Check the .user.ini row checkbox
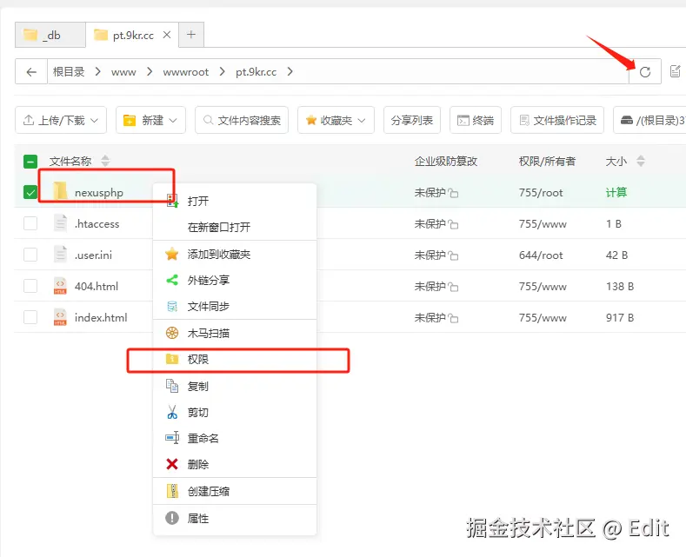Image resolution: width=686 pixels, height=557 pixels. click(x=30, y=255)
